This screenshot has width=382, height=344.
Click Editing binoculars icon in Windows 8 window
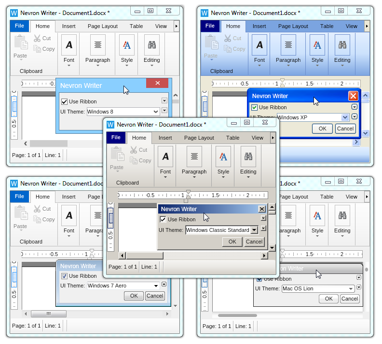tap(152, 45)
